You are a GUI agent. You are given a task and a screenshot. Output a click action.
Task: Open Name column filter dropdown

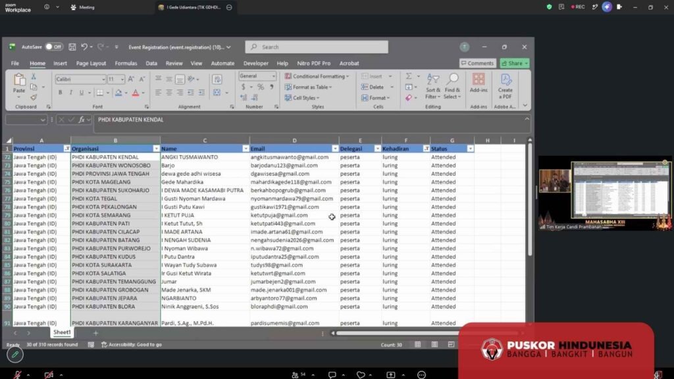pos(246,149)
